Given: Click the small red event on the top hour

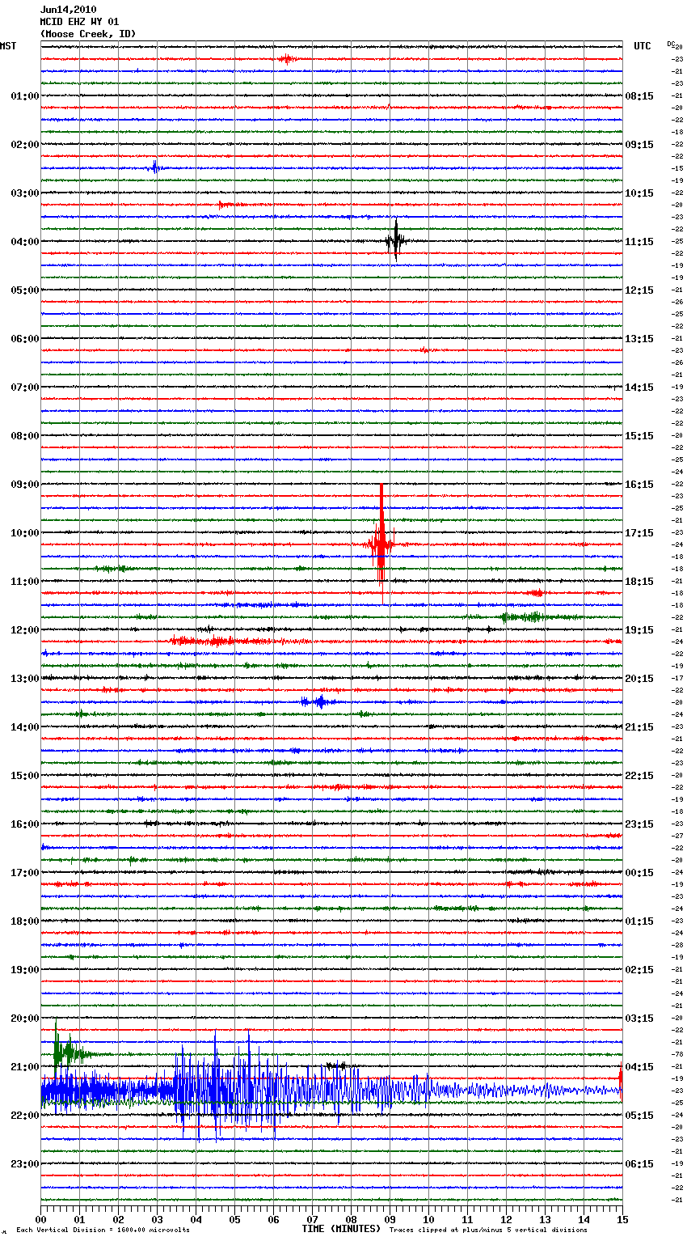Looking at the screenshot, I should click(287, 59).
